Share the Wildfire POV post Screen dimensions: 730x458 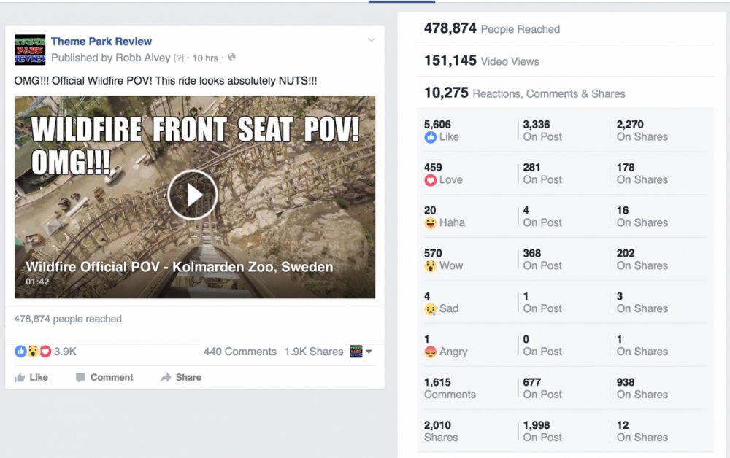(181, 378)
